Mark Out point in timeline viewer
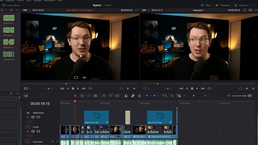Viewport: 258px width, 145px height. 253,89
